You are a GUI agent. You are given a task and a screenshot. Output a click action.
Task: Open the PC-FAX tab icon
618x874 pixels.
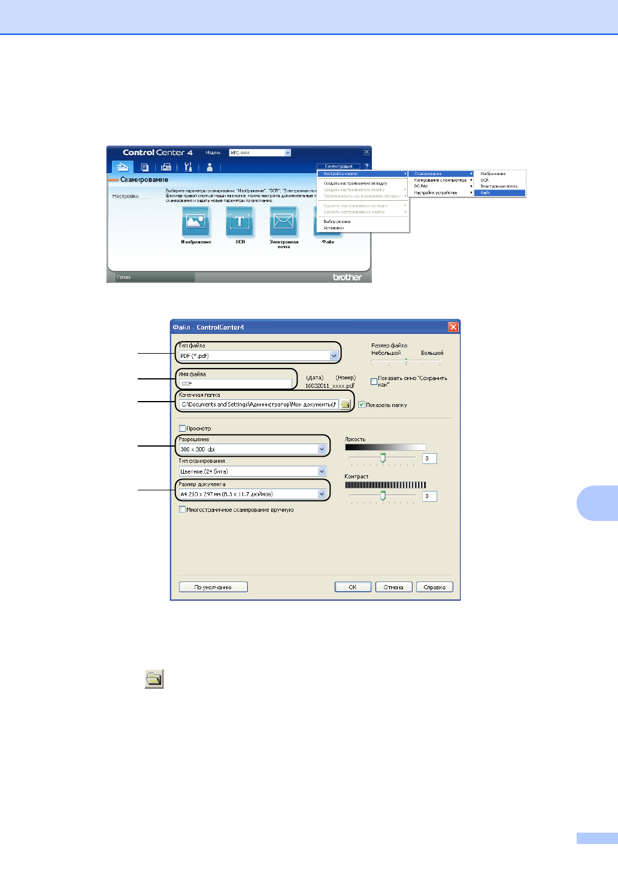[x=166, y=167]
